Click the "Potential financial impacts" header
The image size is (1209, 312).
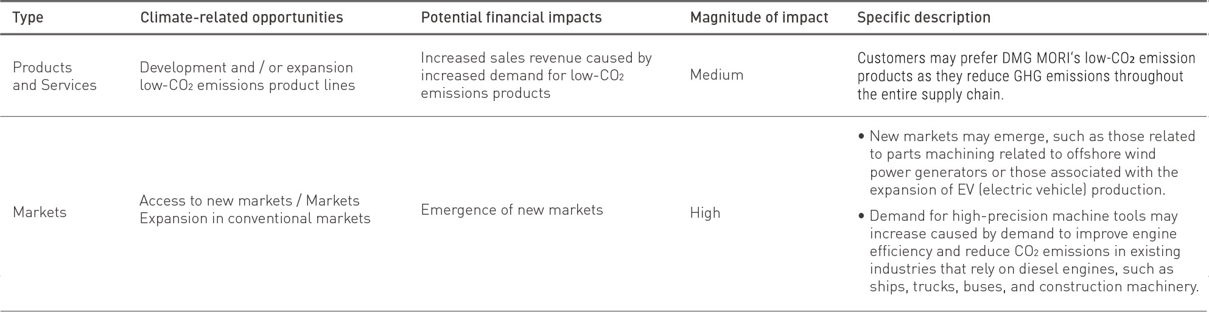511,18
